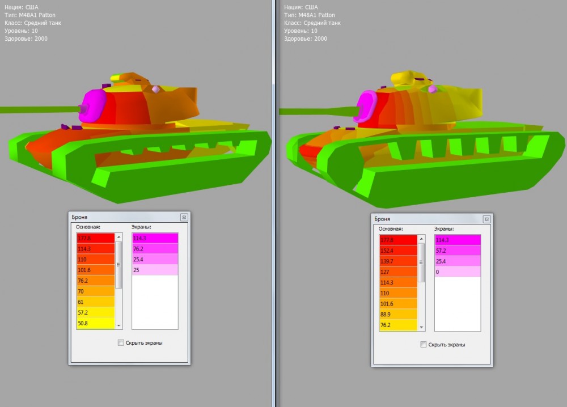This screenshot has height=407, width=567.
Task: Tick Скрыть экраны checkbox in right dialog
Action: pyautogui.click(x=423, y=345)
